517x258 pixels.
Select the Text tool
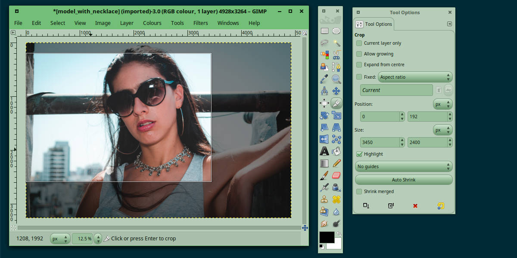pyautogui.click(x=324, y=151)
